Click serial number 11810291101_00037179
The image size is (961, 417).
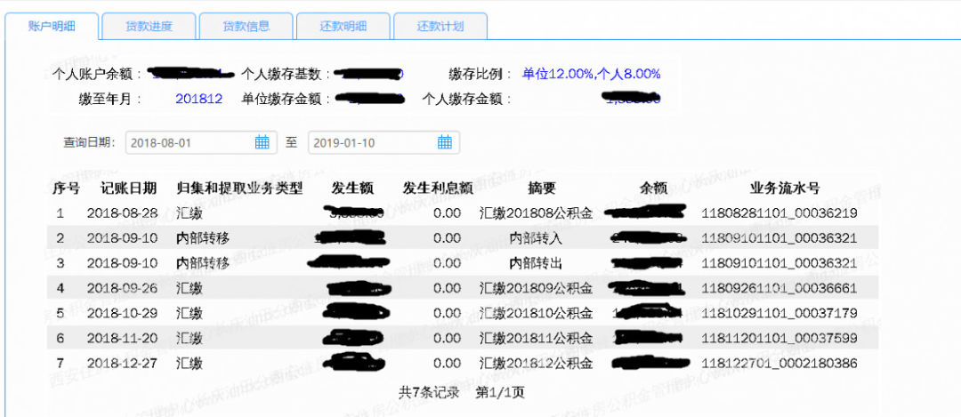[779, 314]
